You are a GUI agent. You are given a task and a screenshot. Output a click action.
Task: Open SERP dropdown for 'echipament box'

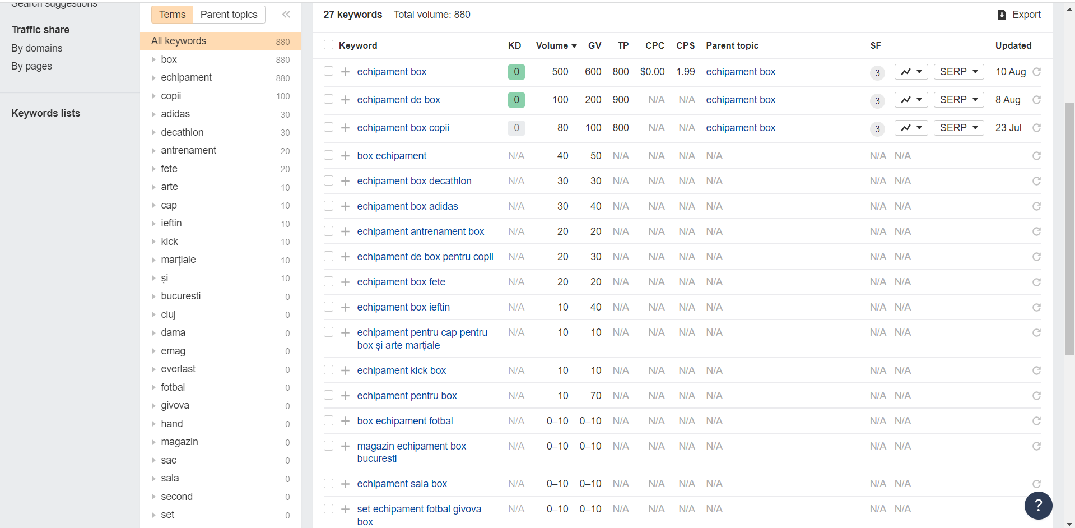[x=958, y=72]
